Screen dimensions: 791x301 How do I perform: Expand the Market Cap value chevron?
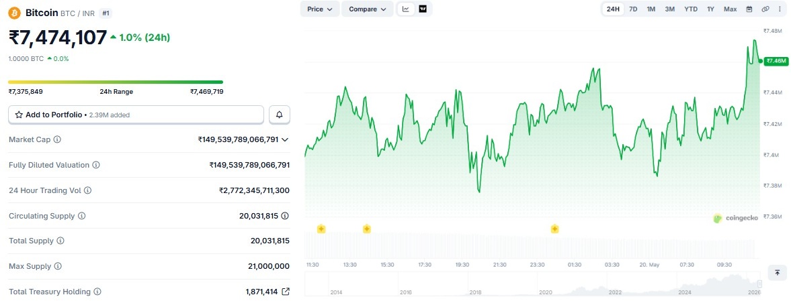coord(285,139)
